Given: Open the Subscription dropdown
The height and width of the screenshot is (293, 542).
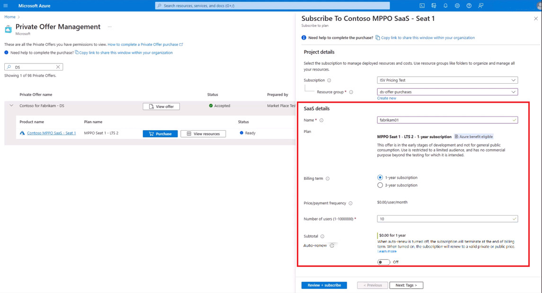Looking at the screenshot, I should (x=447, y=80).
